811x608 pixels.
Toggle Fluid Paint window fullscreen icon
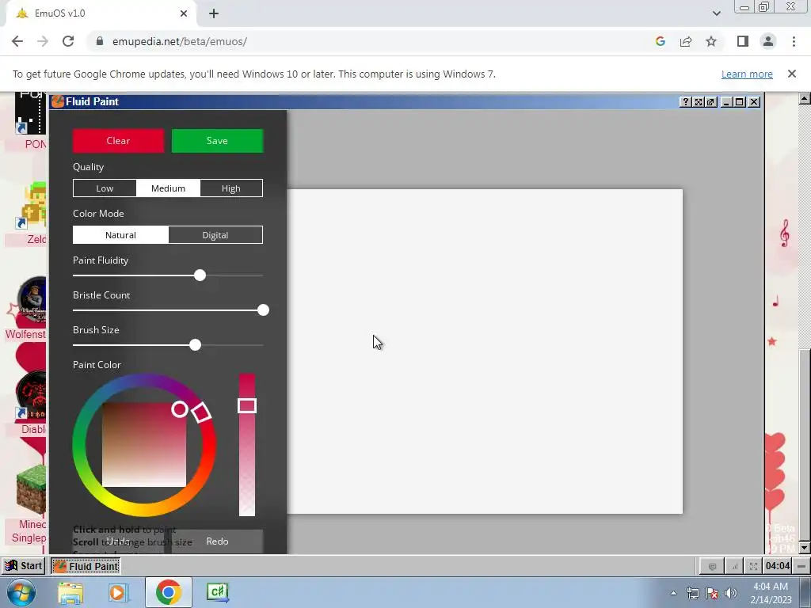[x=699, y=102]
